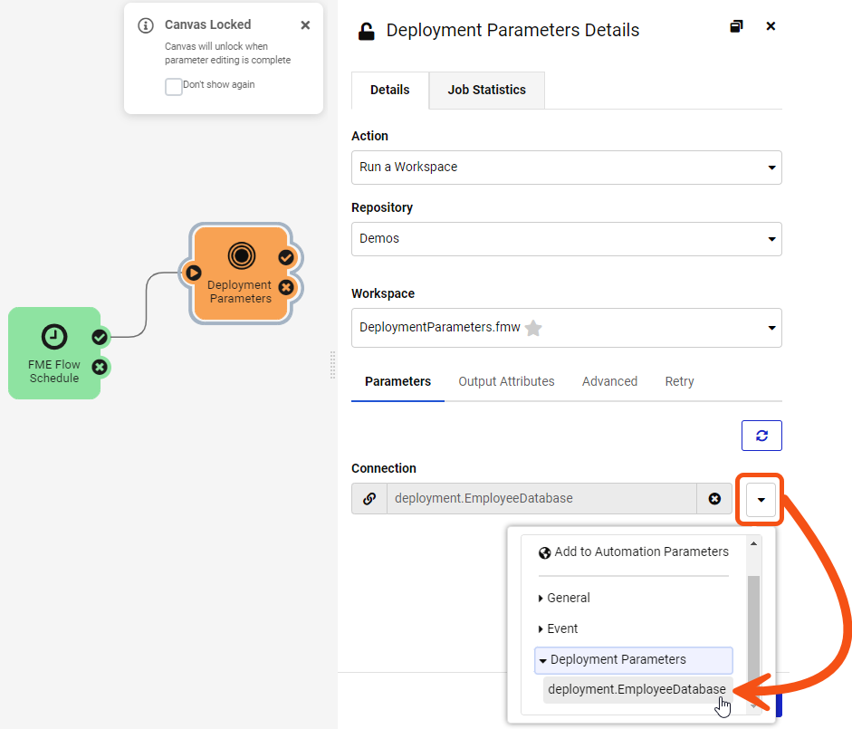Expand the Event parameter group
Viewport: 852px width, 729px height.
point(562,628)
